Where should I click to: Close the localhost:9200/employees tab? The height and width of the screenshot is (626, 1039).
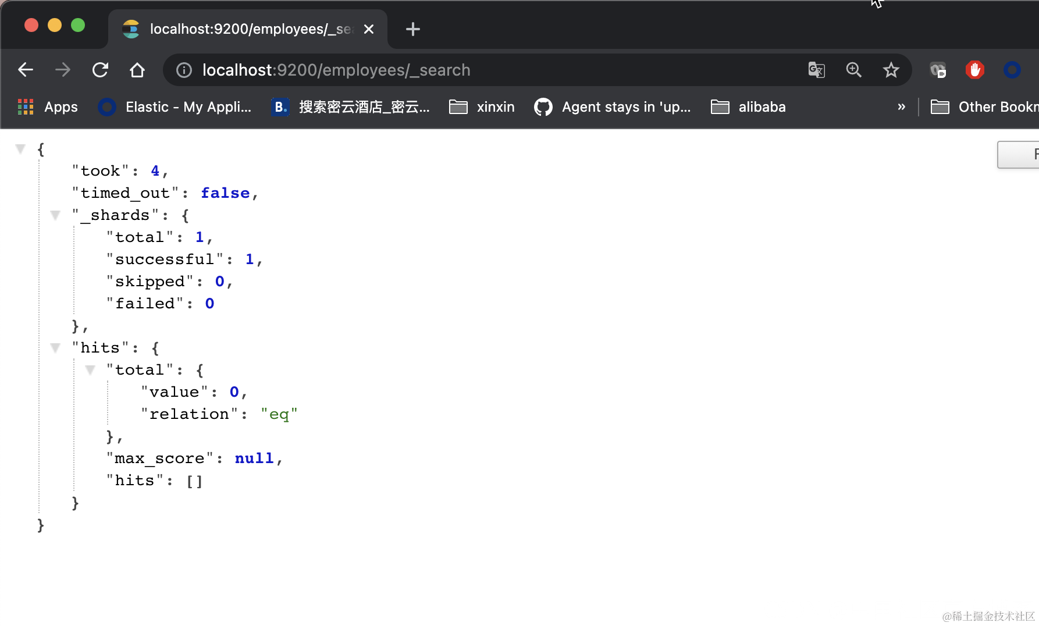coord(369,29)
